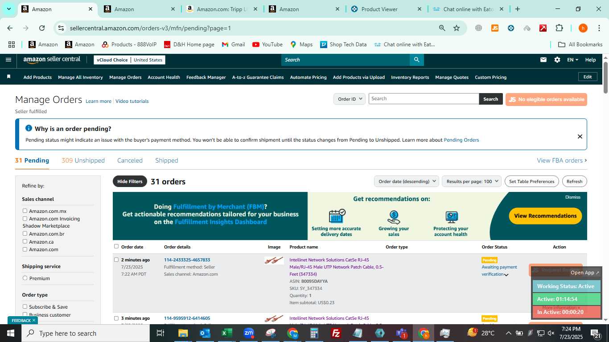The width and height of the screenshot is (609, 342).
Task: Open Automate Pricing menu item
Action: [308, 77]
